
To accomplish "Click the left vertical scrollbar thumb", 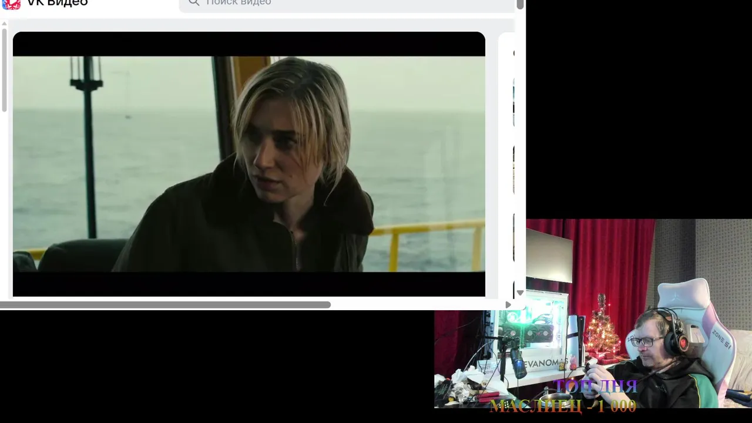I will [4, 70].
